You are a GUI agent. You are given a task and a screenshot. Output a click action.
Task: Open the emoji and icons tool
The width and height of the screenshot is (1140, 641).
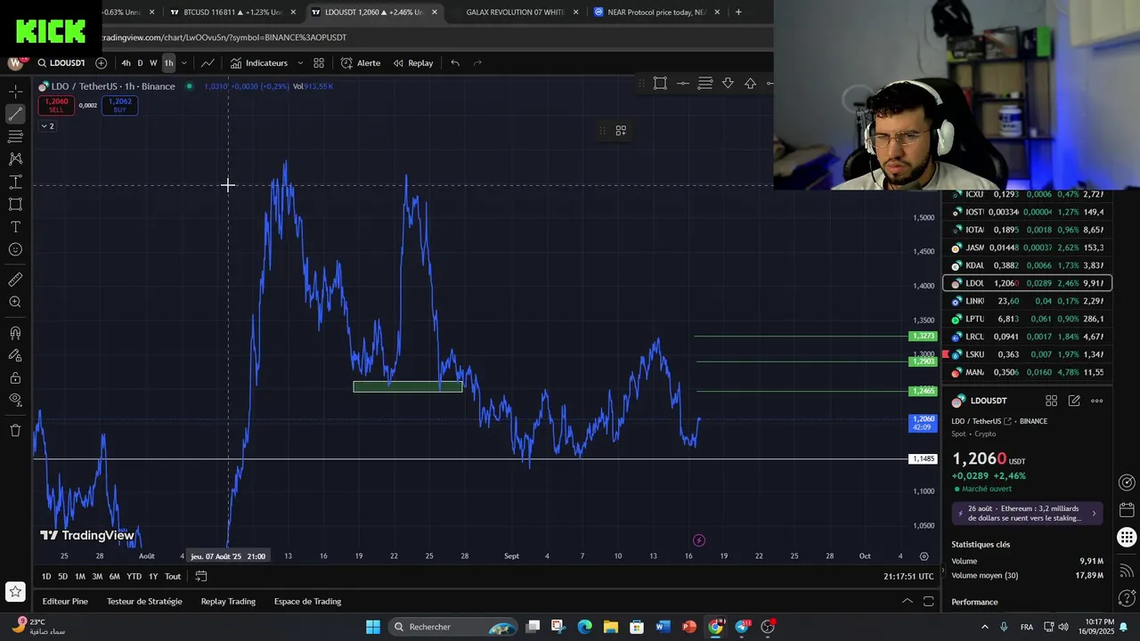(x=15, y=249)
